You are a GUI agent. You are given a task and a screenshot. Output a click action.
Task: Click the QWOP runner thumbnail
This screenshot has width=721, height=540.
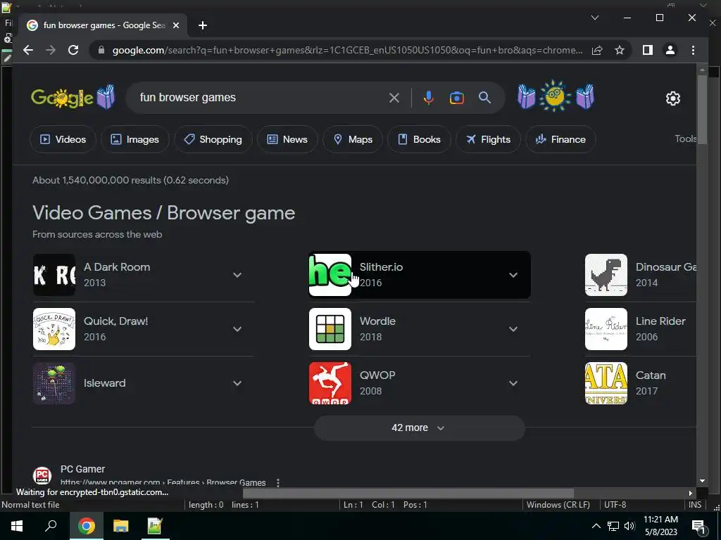coord(330,383)
